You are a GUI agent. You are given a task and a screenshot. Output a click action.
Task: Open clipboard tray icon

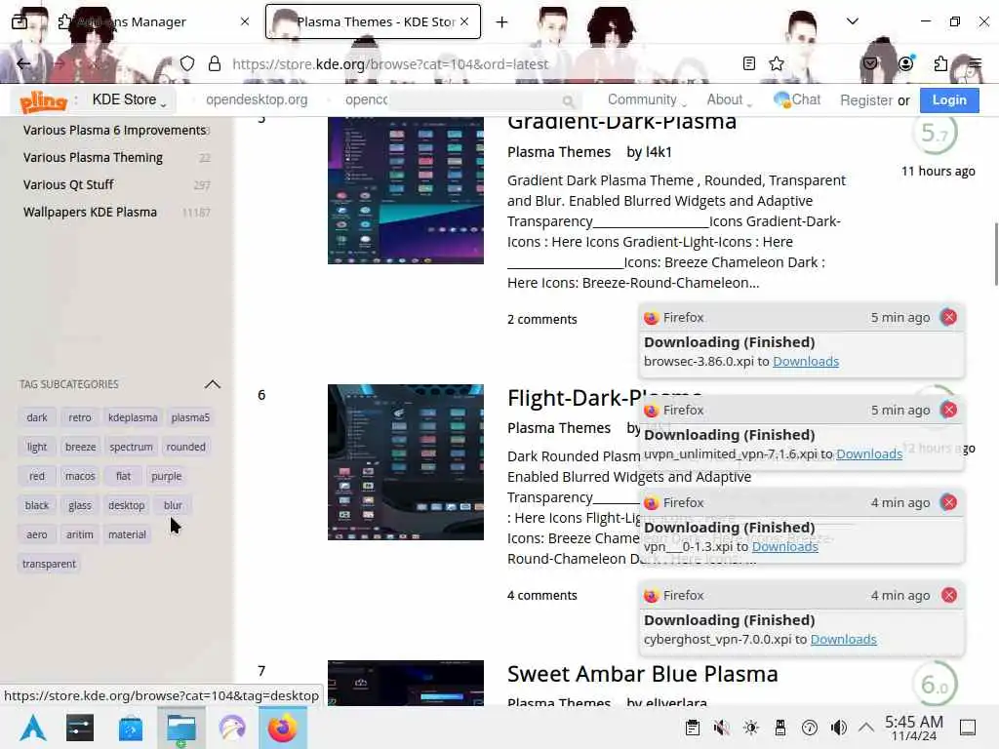point(693,728)
